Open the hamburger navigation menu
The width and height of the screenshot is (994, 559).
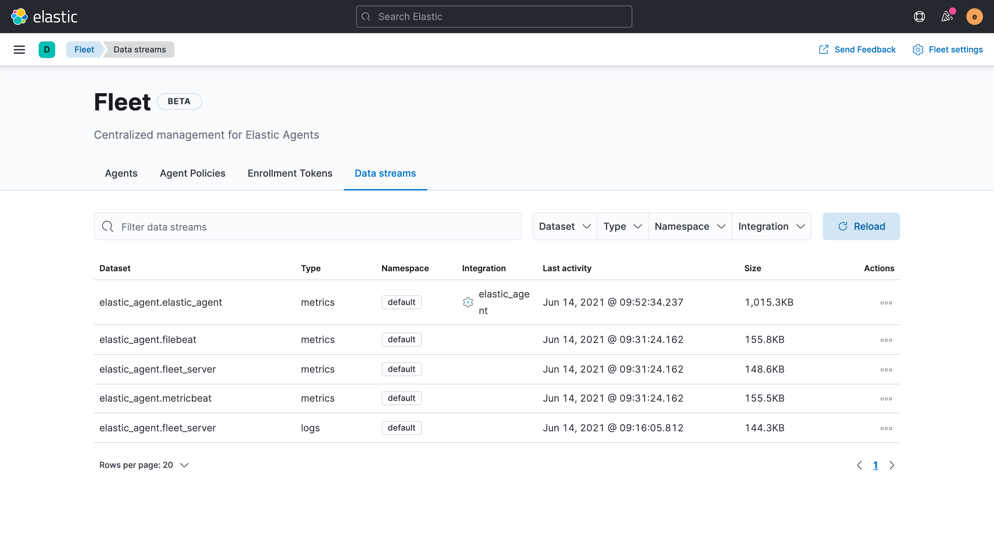[19, 49]
